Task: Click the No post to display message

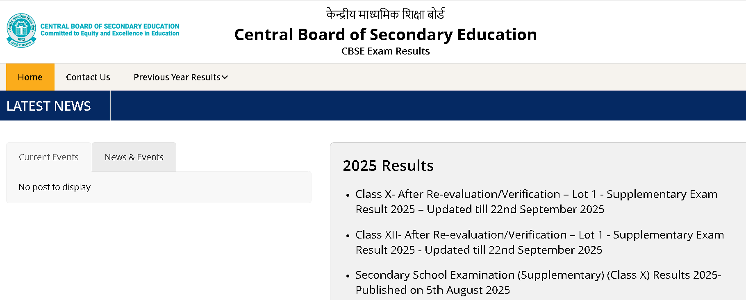Action: tap(55, 187)
